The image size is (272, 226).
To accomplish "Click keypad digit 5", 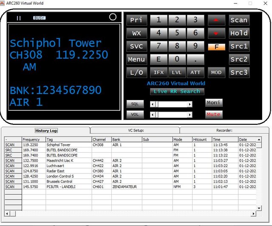I will 177,33.
